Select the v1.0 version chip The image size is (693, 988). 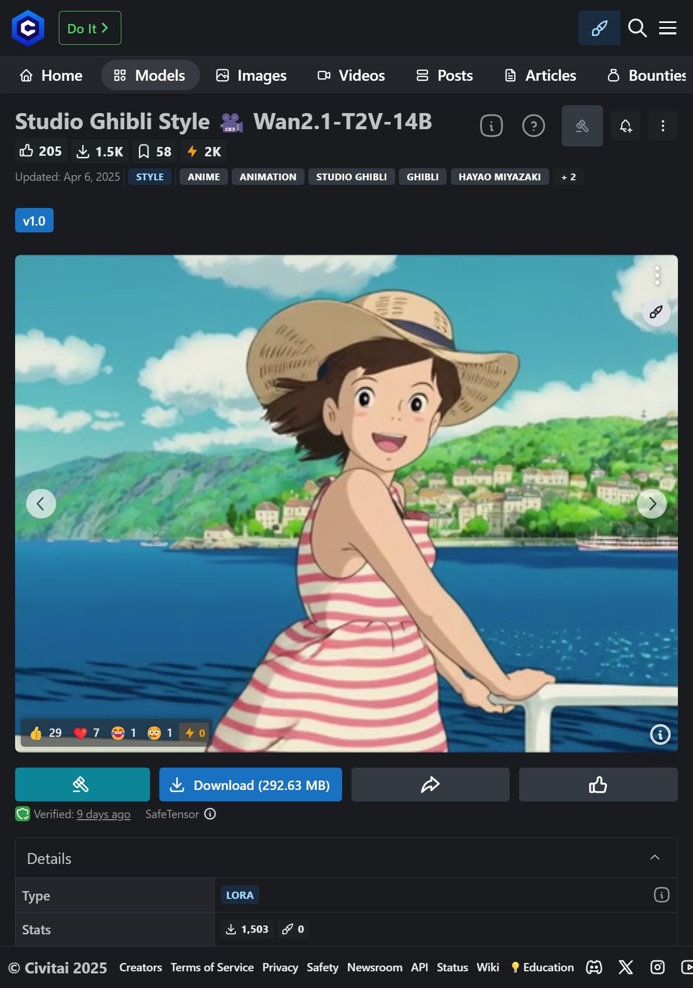34,220
